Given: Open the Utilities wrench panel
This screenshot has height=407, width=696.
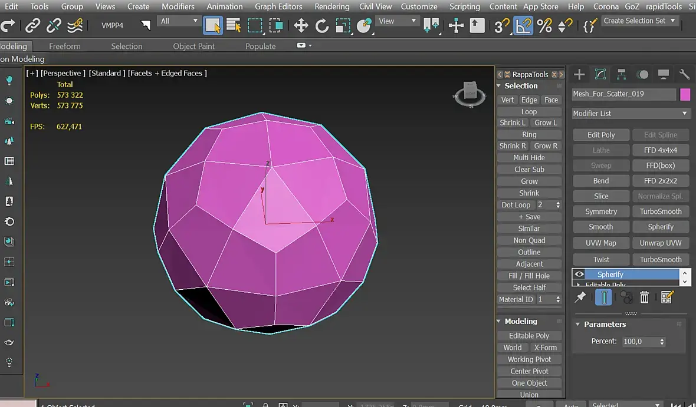Looking at the screenshot, I should 685,74.
